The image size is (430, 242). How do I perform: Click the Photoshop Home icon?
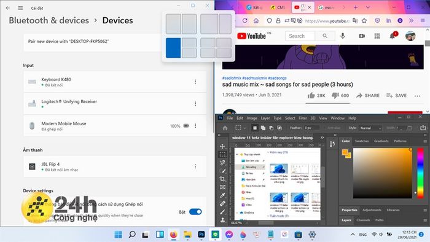tap(225, 128)
